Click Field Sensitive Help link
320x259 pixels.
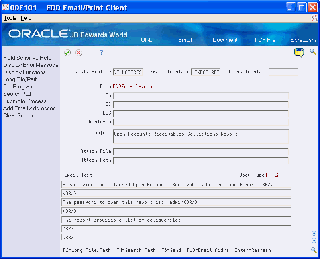tap(27, 58)
